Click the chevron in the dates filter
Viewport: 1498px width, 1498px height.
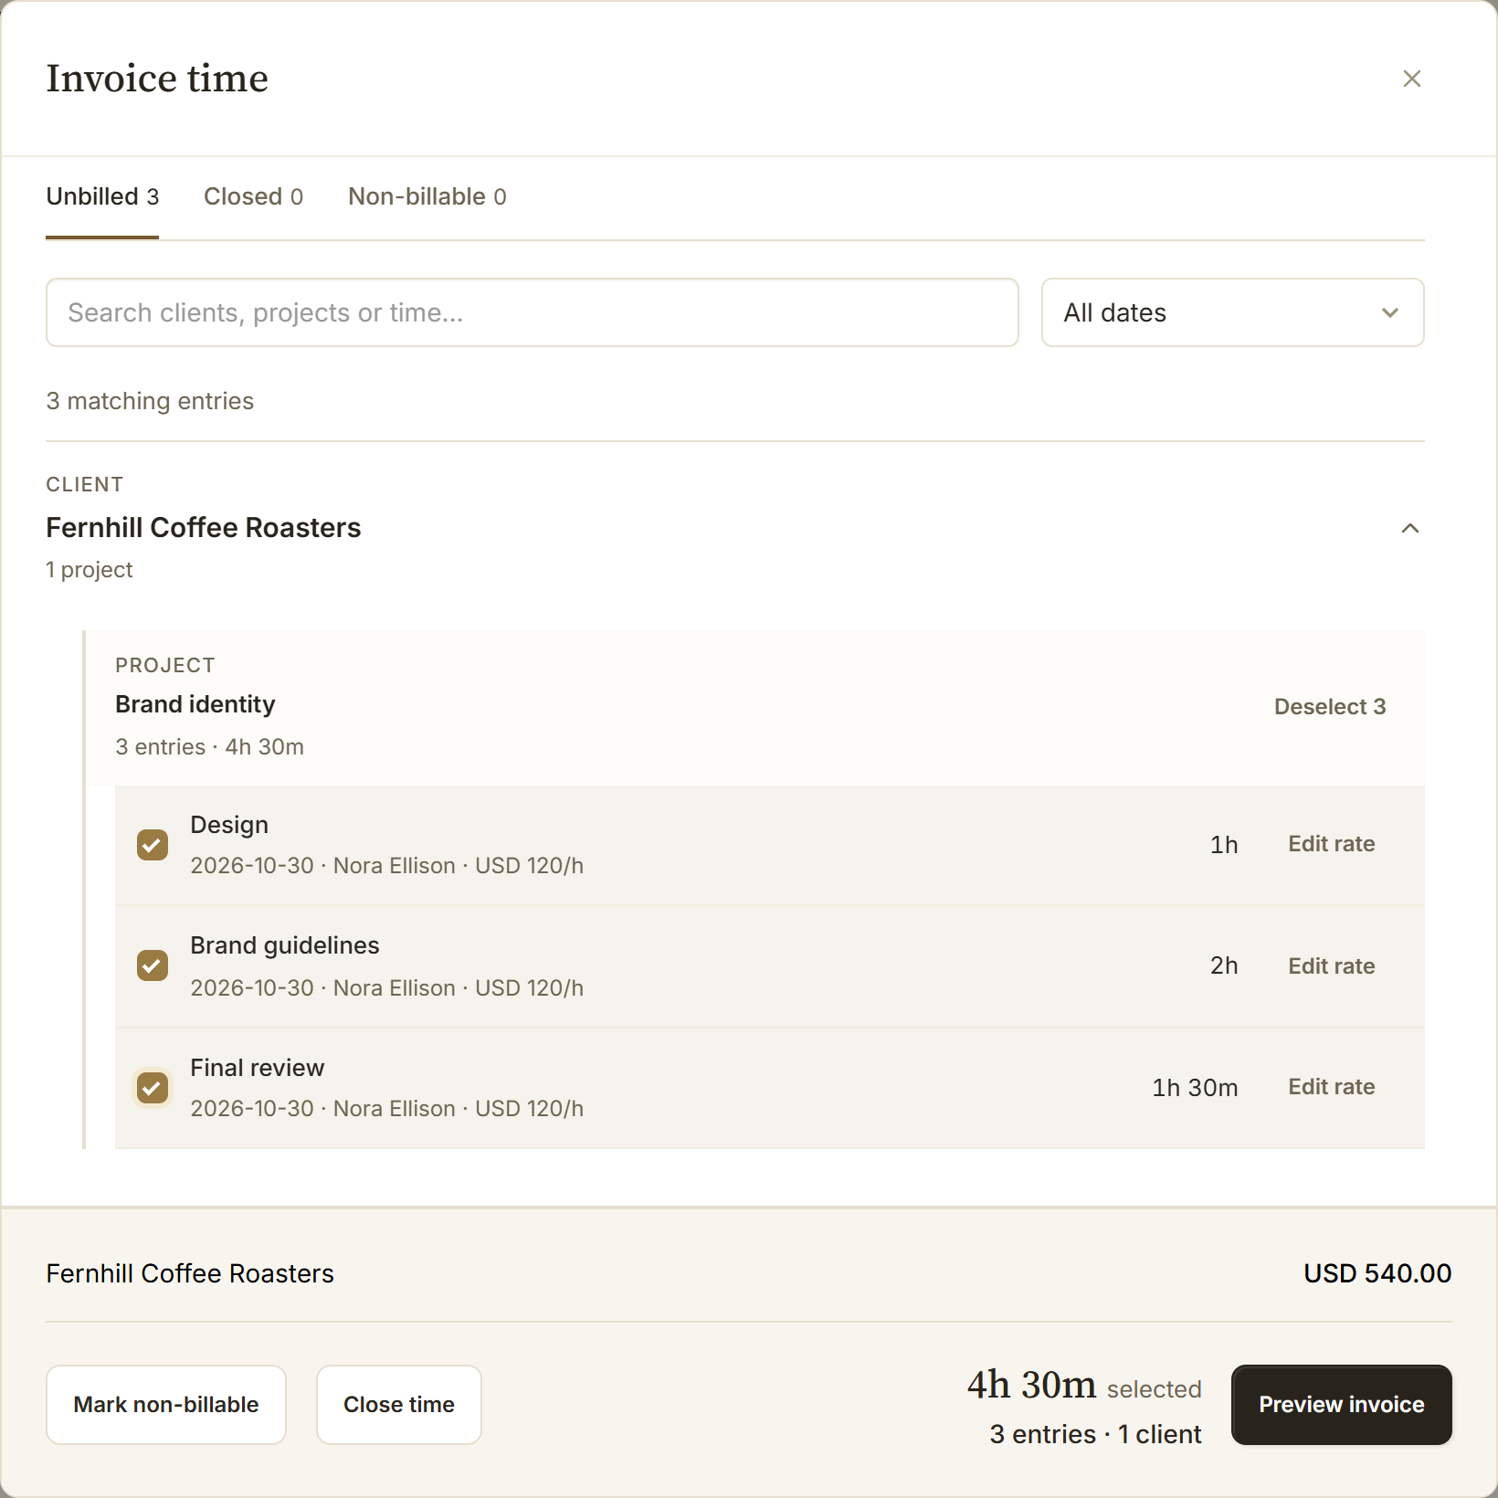click(x=1389, y=312)
